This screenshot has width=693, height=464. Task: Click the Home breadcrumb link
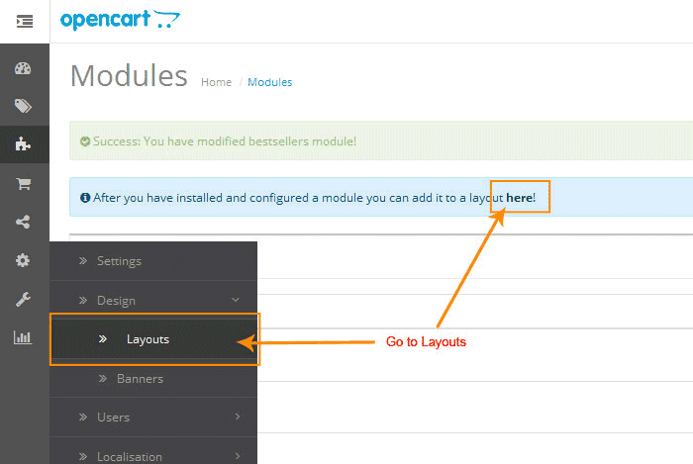(x=216, y=82)
